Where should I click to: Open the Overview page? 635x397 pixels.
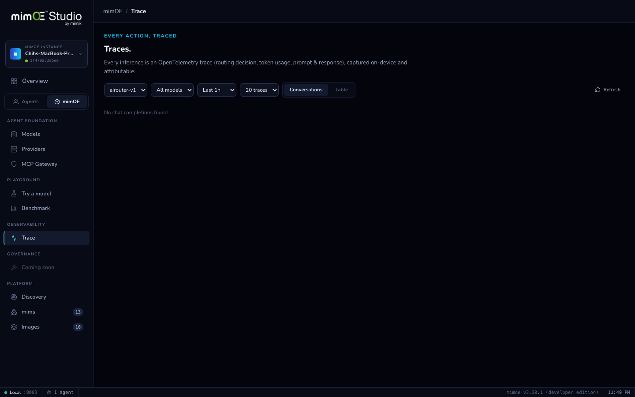(46, 81)
